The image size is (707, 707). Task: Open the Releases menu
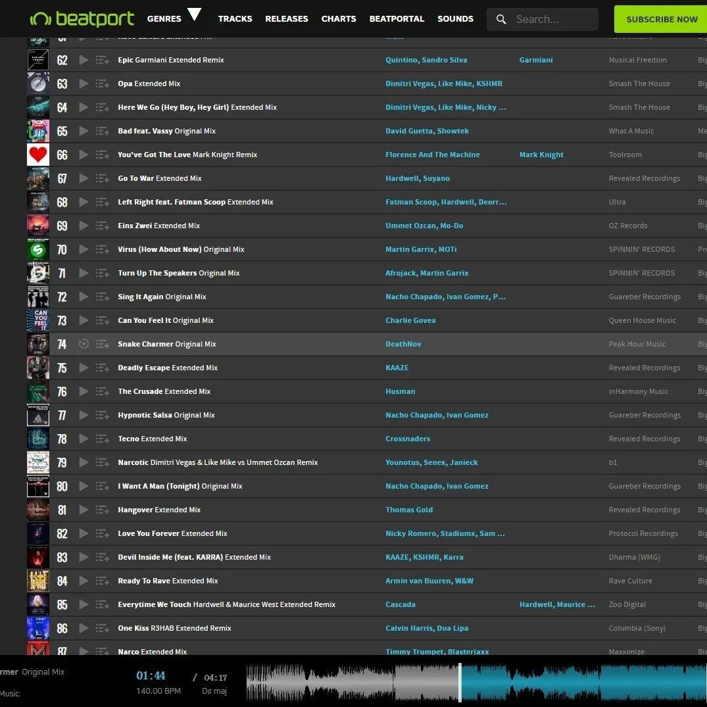tap(286, 19)
